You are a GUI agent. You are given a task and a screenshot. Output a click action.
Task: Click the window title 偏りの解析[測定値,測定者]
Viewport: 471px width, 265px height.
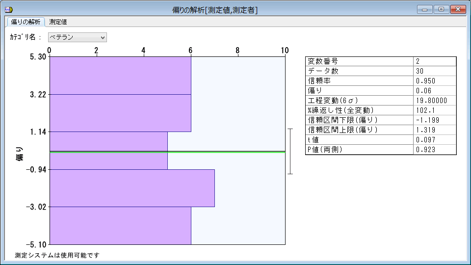[x=215, y=10]
